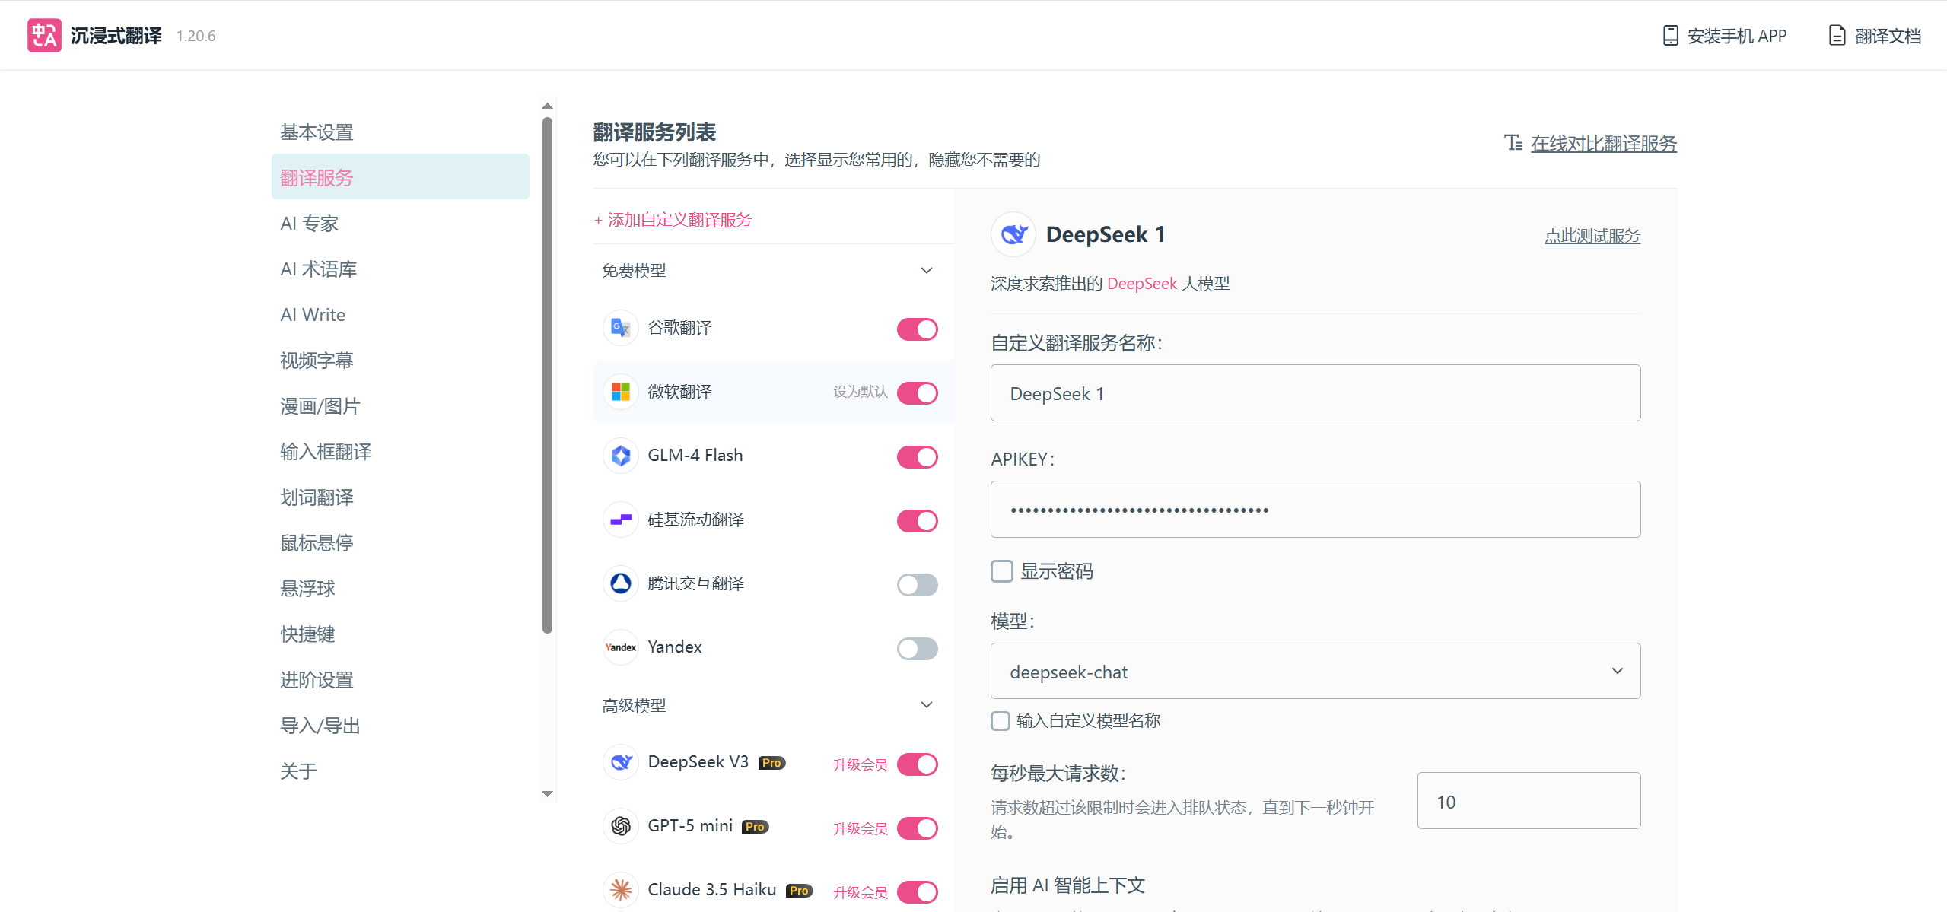Go to 视频字幕 settings

(317, 361)
